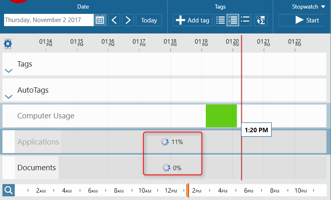Select the highlighted middle tag list view

point(233,20)
